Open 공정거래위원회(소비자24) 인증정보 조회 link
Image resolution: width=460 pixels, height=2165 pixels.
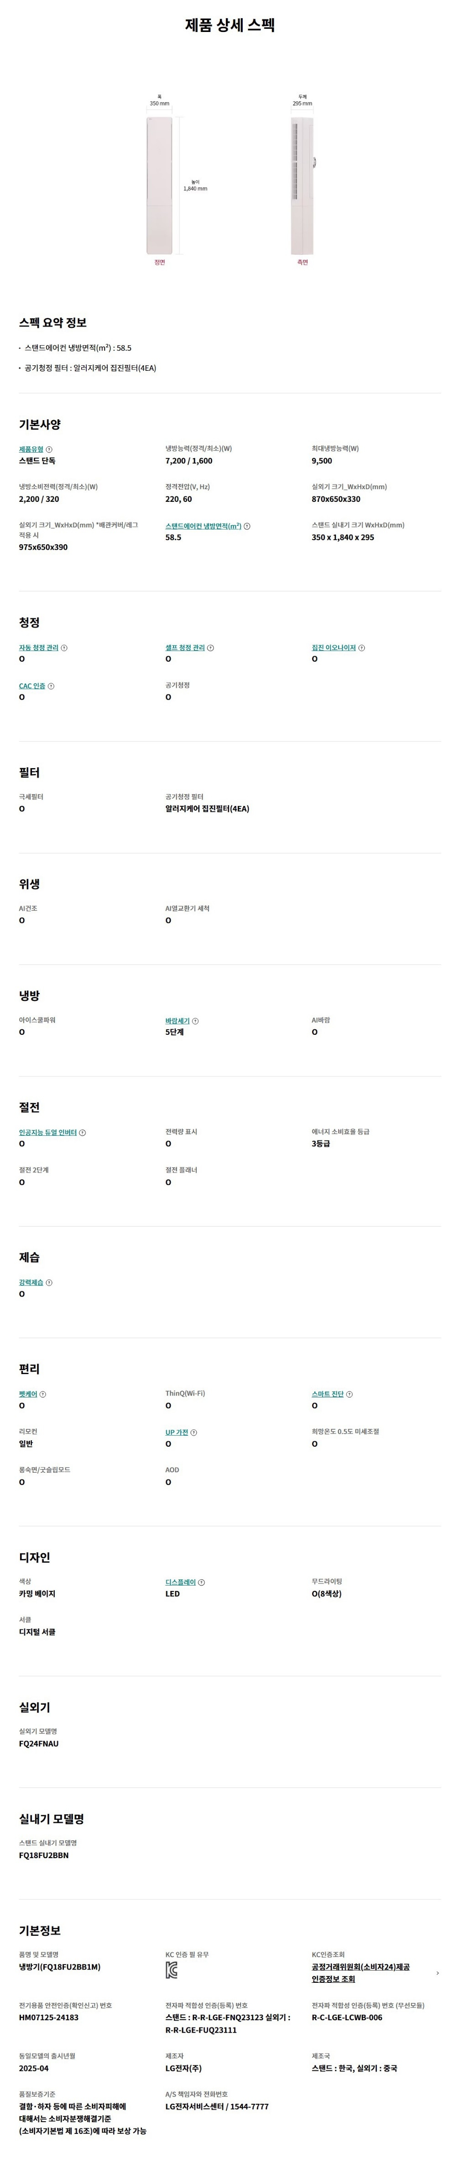point(360,1973)
